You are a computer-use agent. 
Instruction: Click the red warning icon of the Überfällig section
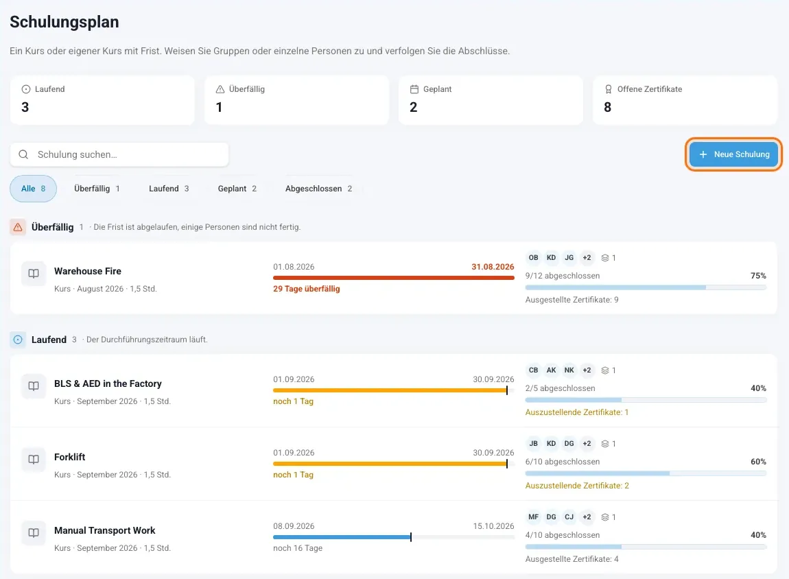[x=18, y=227]
